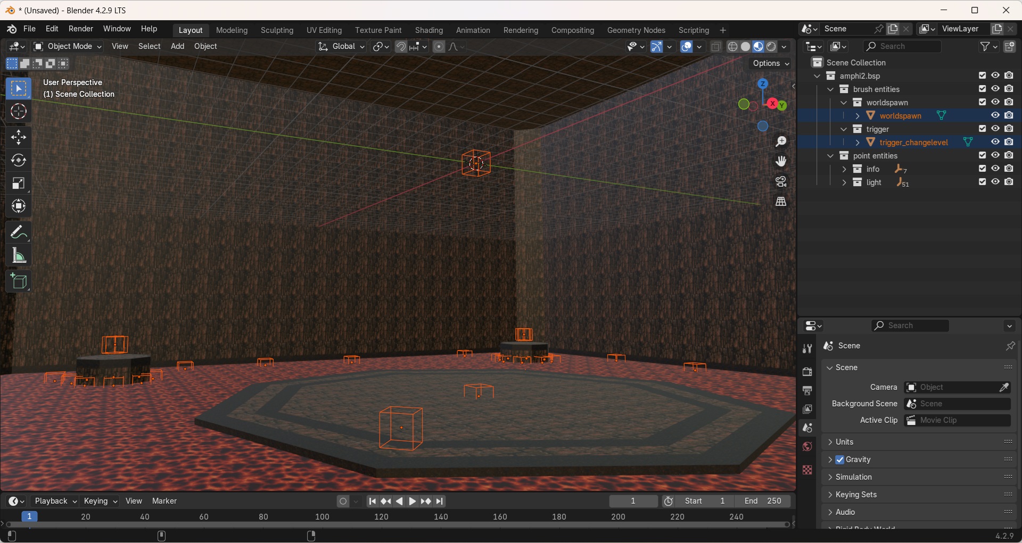The image size is (1022, 543).
Task: Expand the Keying Sets panel
Action: (919, 495)
